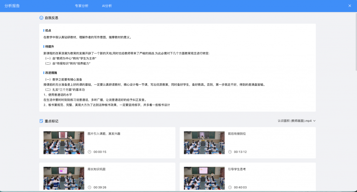
Task: Click clock icon next to 00:13:12
Action: click(x=230, y=152)
